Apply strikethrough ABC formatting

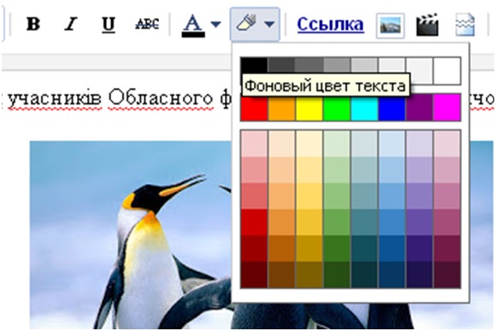147,24
